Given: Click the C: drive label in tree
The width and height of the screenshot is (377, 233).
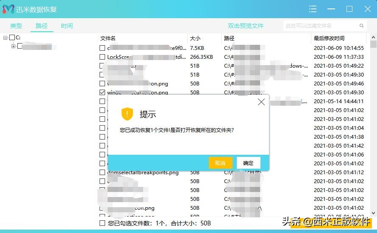Looking at the screenshot, I should click(18, 38).
